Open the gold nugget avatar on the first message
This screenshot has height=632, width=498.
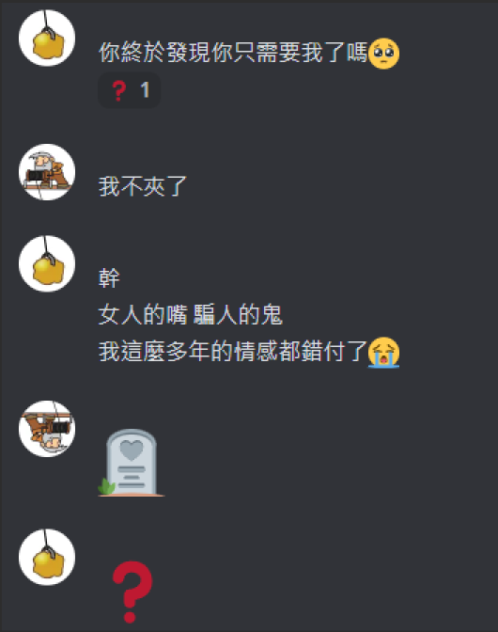(x=47, y=38)
